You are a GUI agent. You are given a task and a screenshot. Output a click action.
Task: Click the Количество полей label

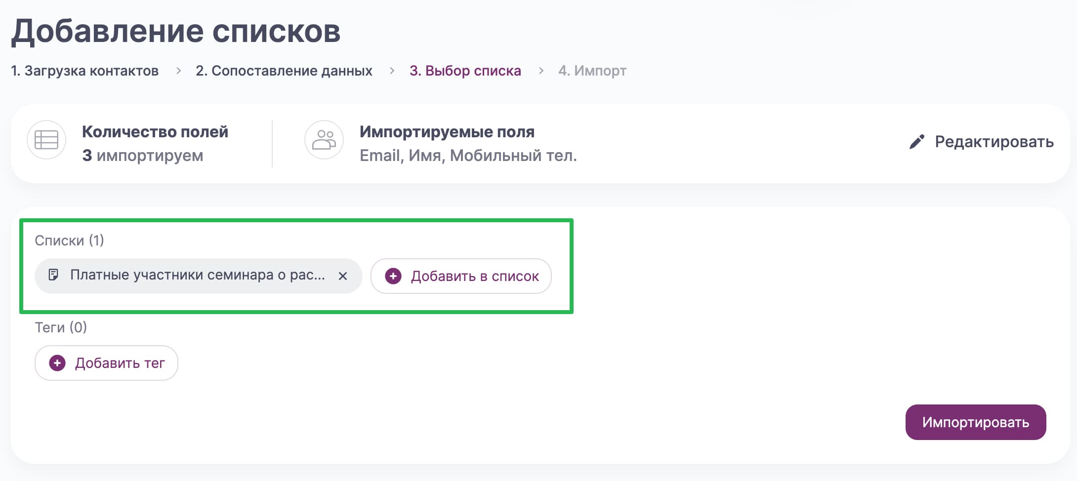155,132
